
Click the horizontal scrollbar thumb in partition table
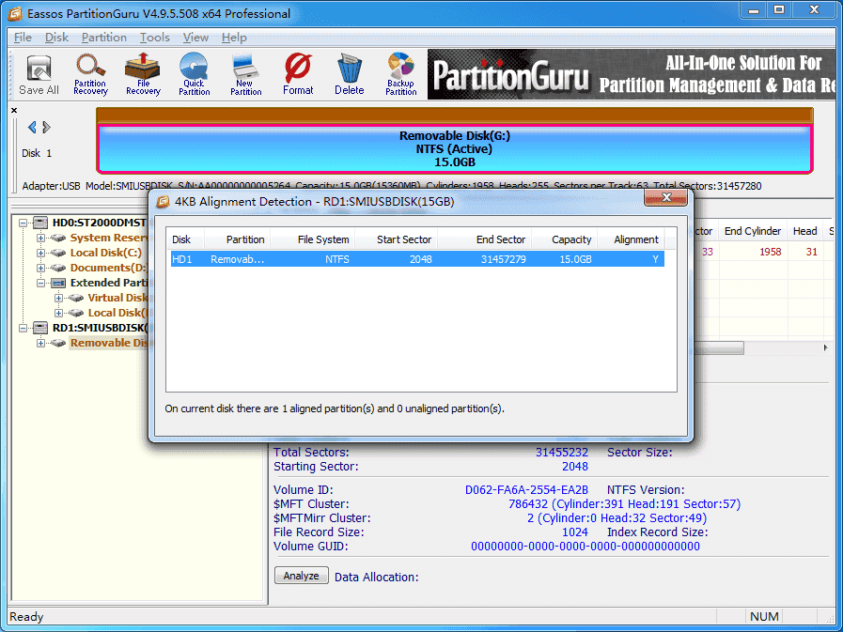[x=718, y=348]
